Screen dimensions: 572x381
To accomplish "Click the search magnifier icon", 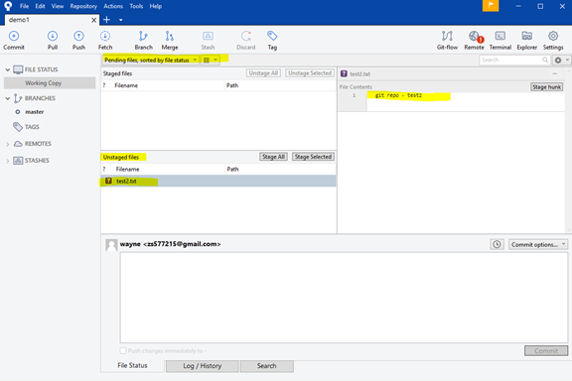I will 545,60.
